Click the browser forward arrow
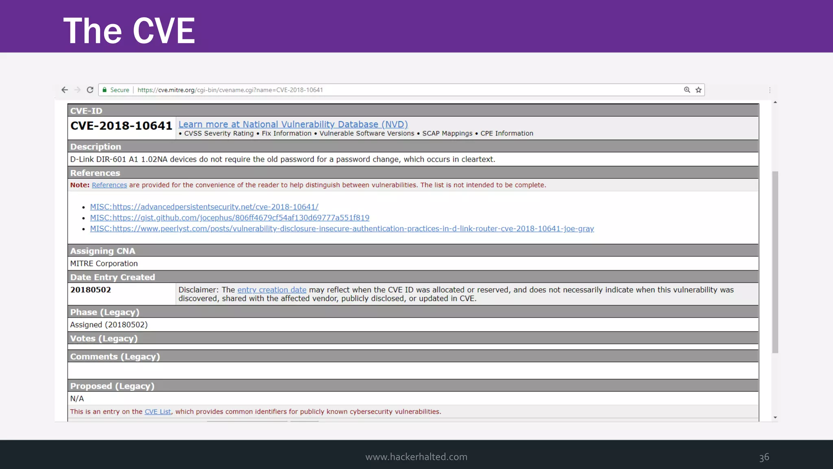The image size is (833, 469). pyautogui.click(x=77, y=90)
